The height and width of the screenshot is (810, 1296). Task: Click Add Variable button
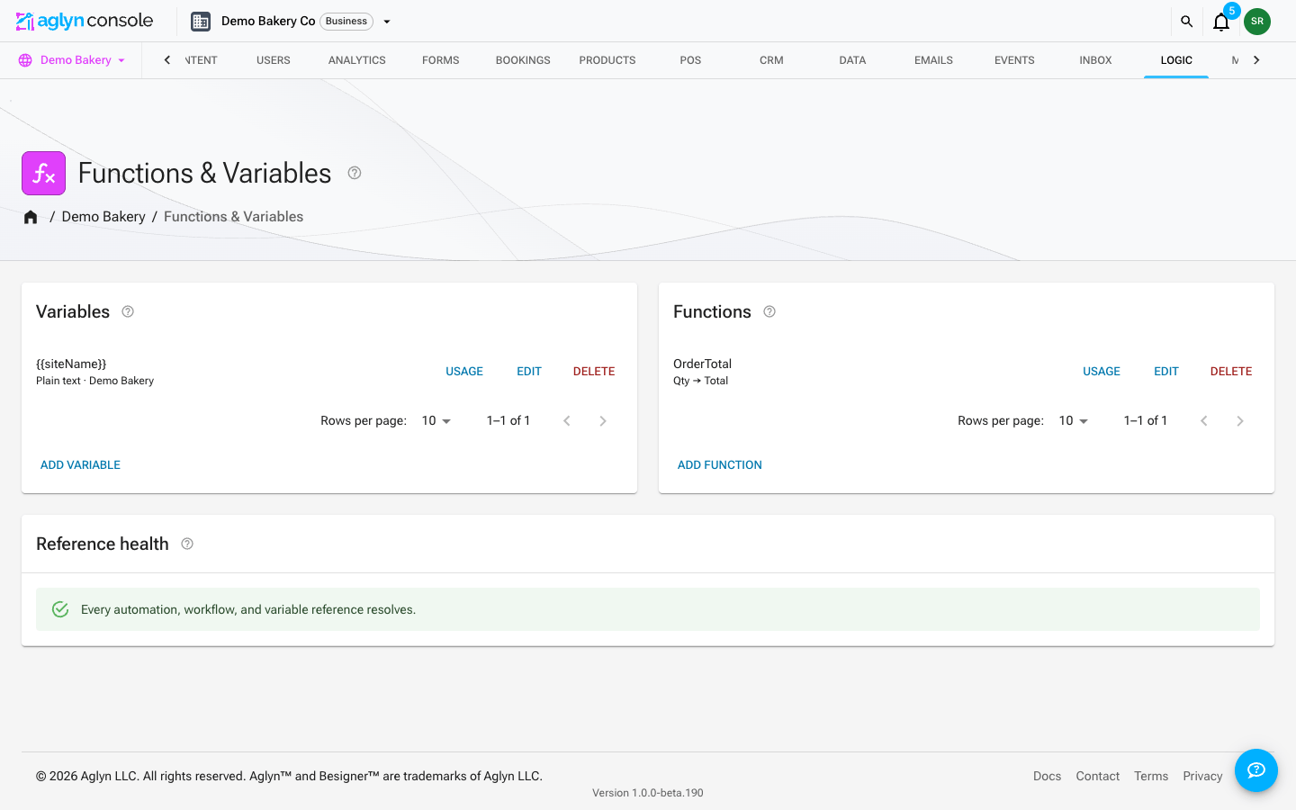80,465
